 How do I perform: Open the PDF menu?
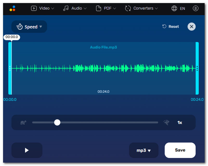pos(106,8)
